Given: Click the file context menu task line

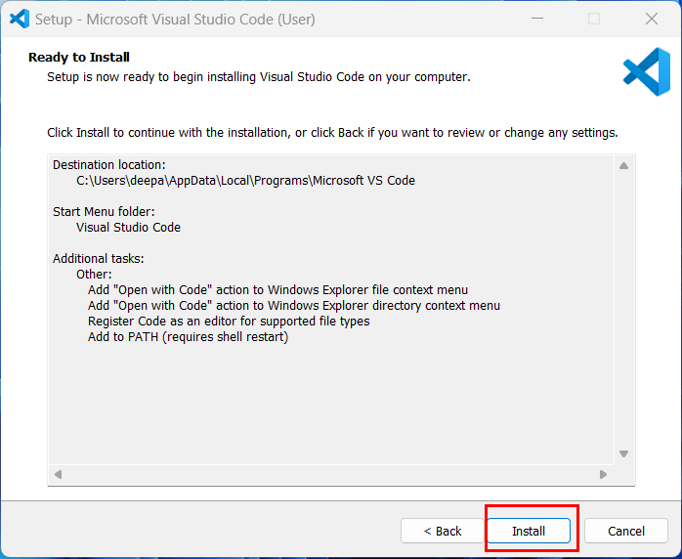Looking at the screenshot, I should (277, 290).
